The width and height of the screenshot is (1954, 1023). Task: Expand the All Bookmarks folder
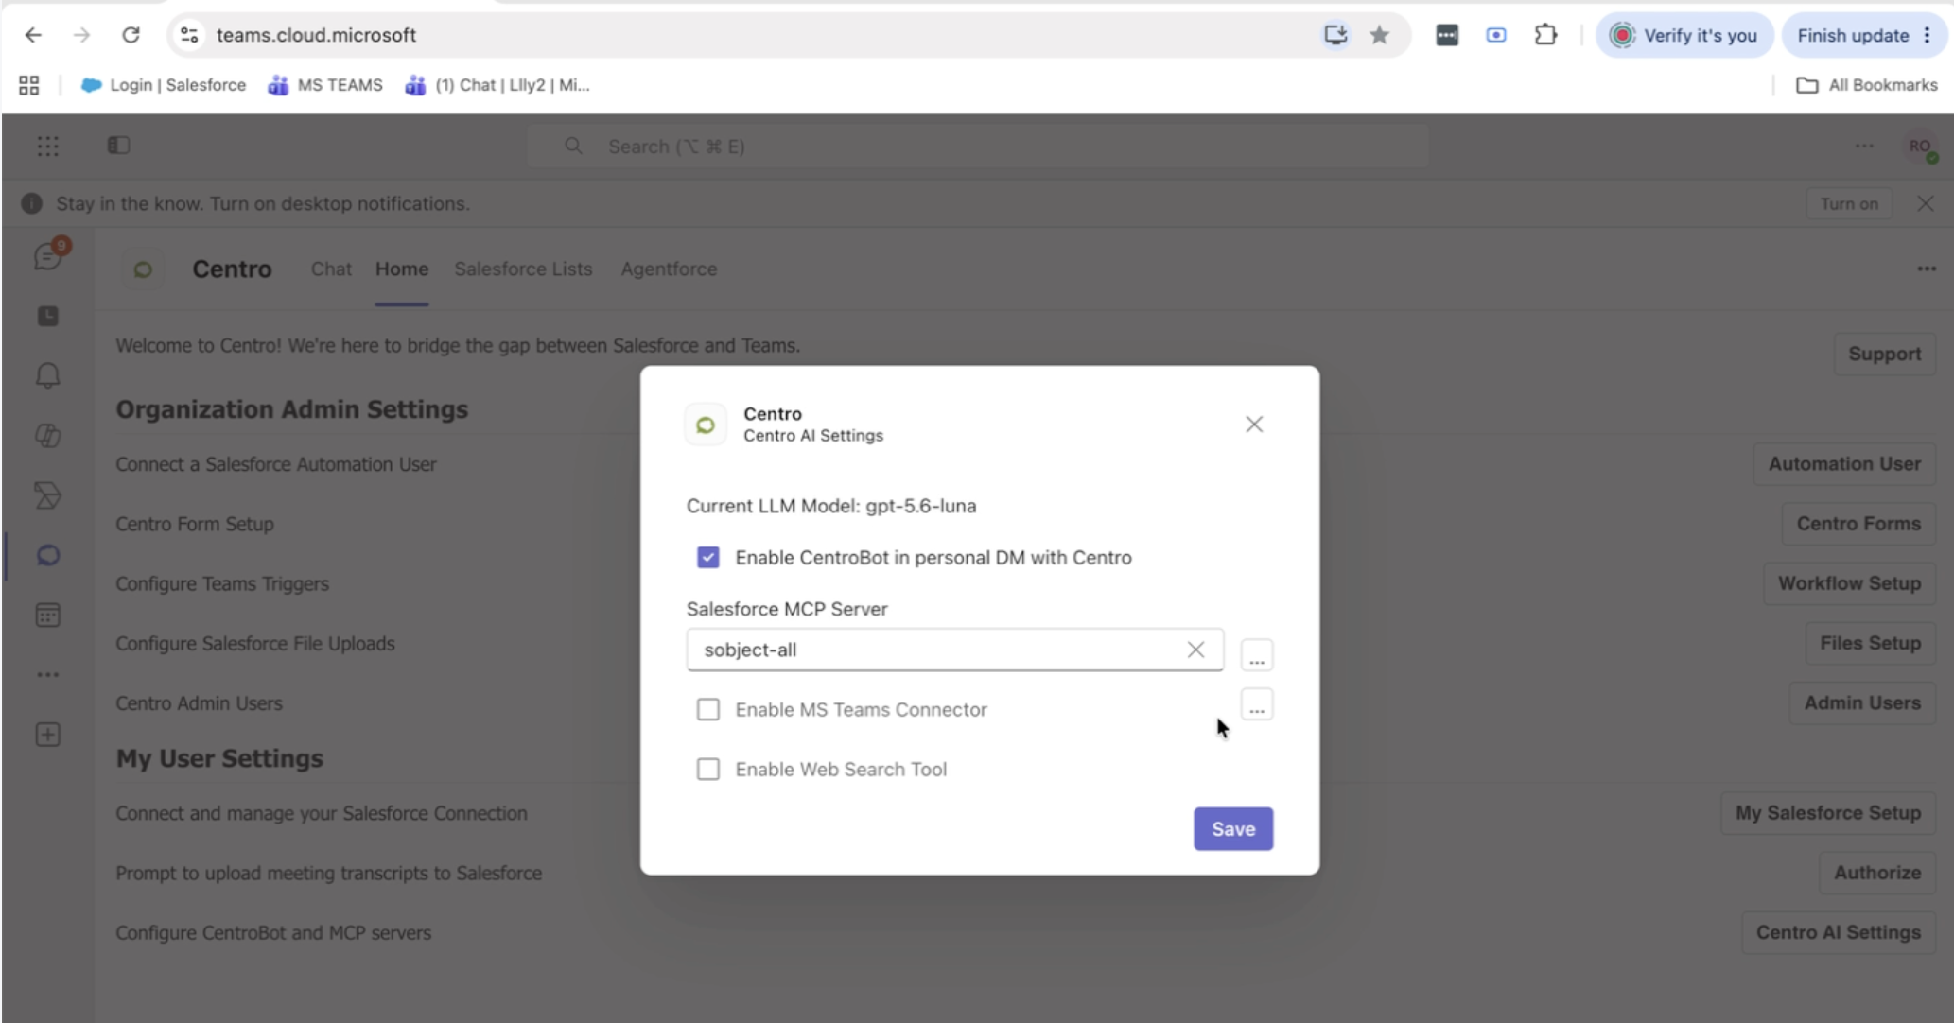1866,85
